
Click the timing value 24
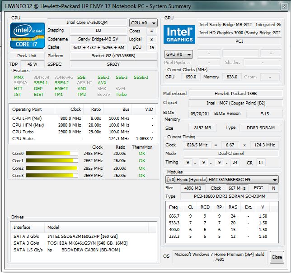pos(235,163)
